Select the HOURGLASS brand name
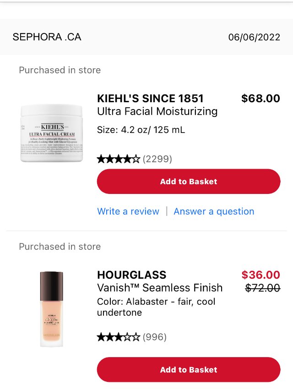Image resolution: width=293 pixels, height=391 pixels. 132,275
